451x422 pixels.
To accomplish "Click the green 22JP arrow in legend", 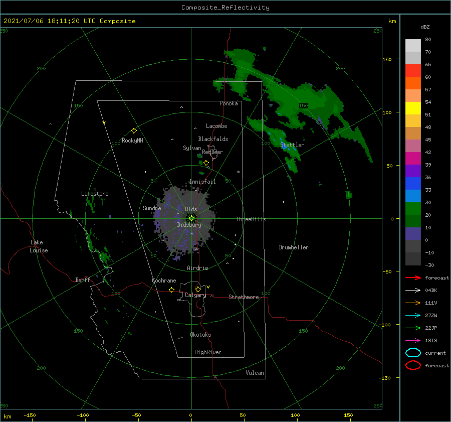I will [x=413, y=328].
